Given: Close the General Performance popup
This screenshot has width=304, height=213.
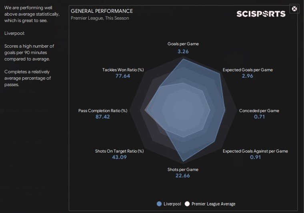Looking at the screenshot, I should (294, 8).
